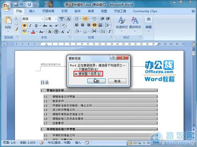Viewport: 197px width, 147px height.
Task: Apply subscript formatting
Action: [51, 26]
